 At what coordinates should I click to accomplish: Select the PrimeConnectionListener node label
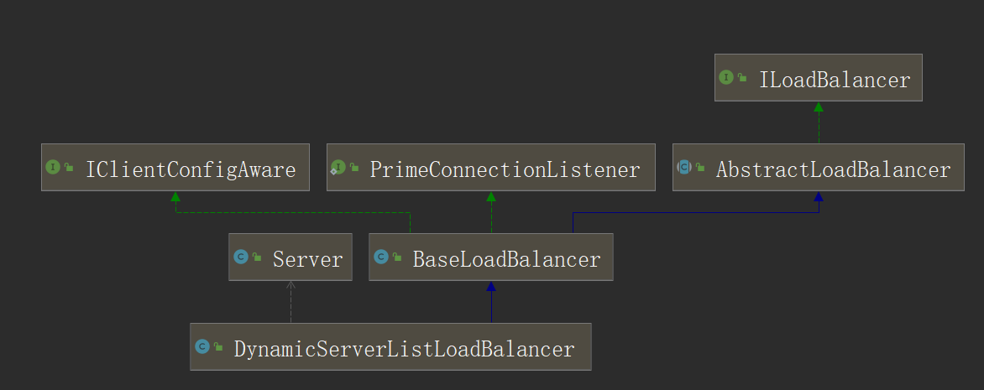pos(505,170)
